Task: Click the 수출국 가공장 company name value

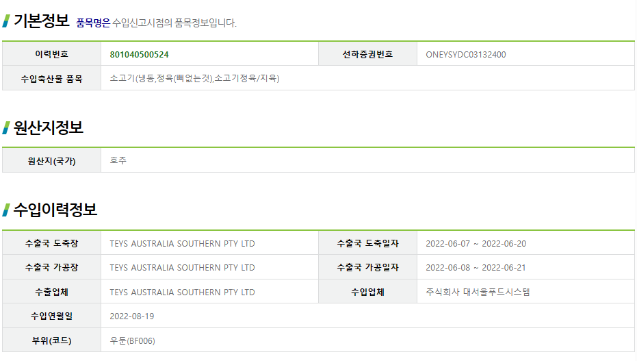Action: click(x=182, y=267)
